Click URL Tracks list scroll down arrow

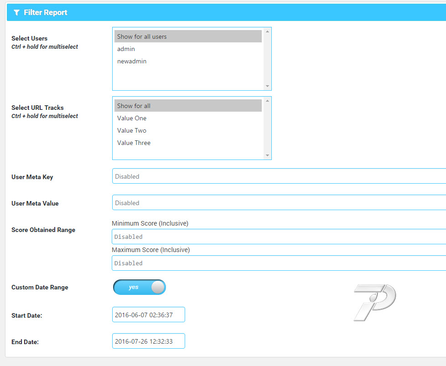tap(267, 155)
